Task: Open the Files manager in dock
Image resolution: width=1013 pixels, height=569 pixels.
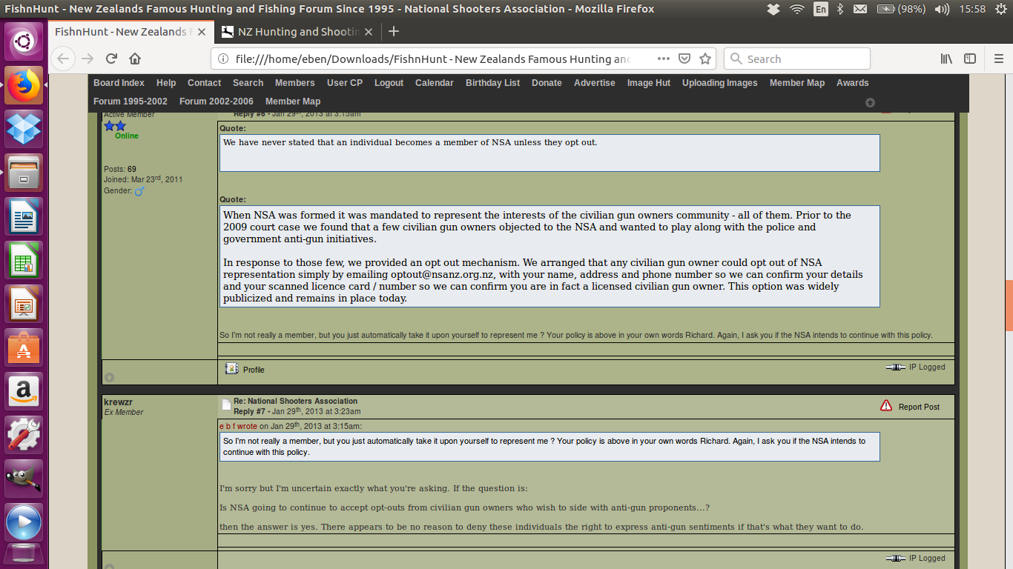Action: pyautogui.click(x=24, y=173)
